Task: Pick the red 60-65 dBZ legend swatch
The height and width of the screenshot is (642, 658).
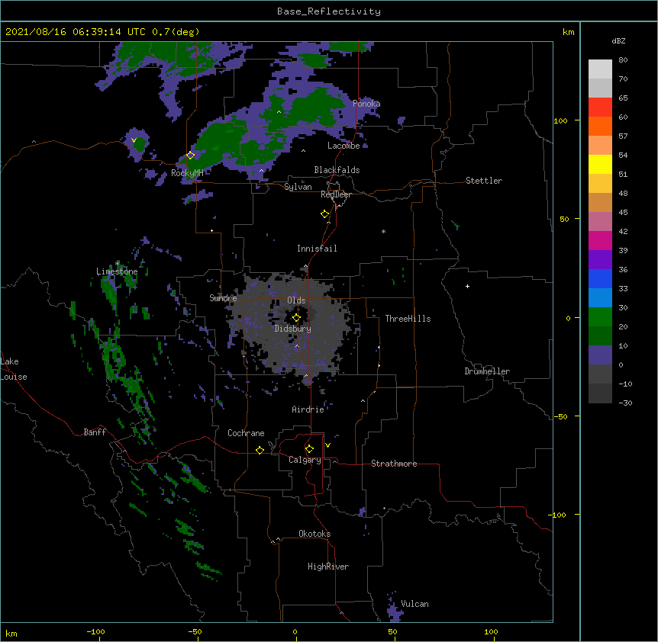Action: tap(600, 107)
